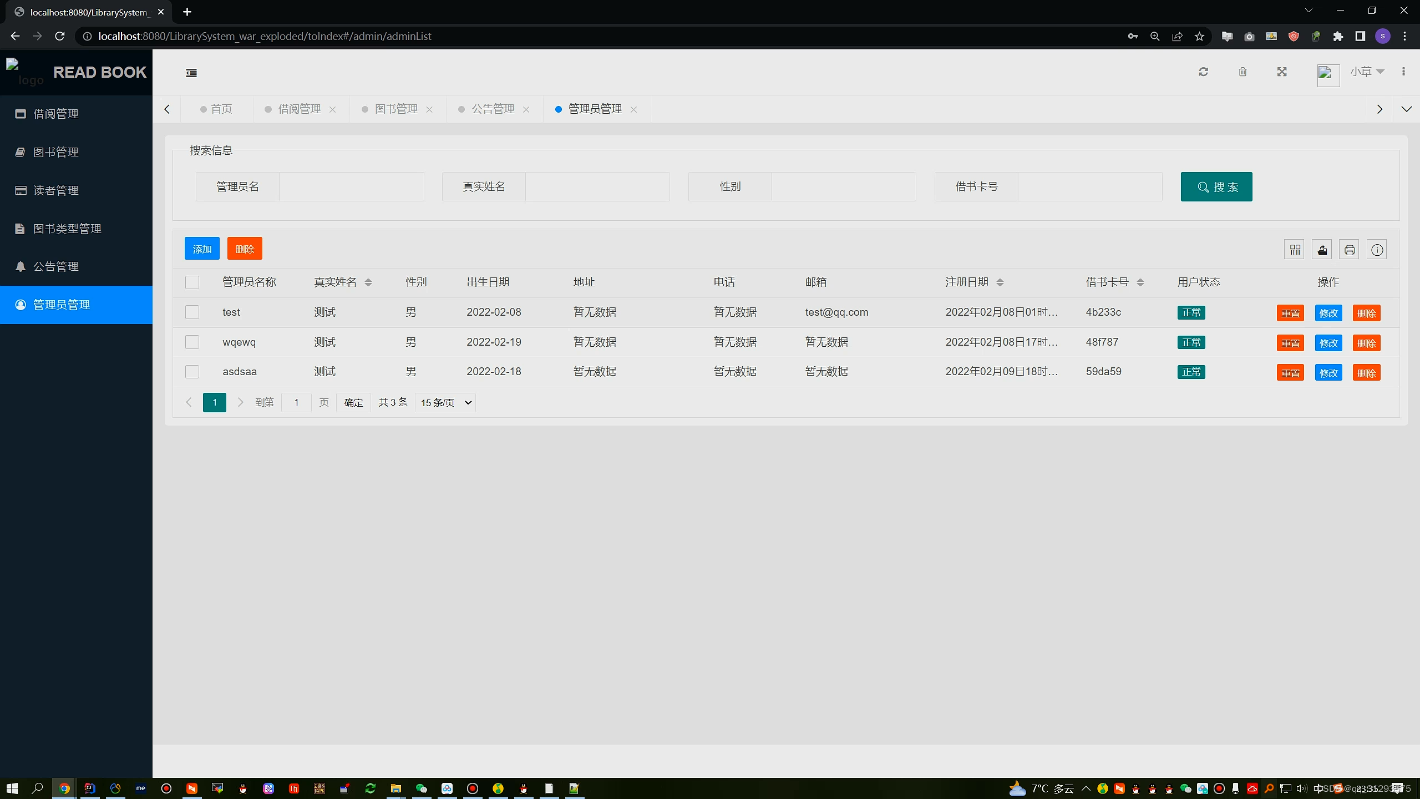Viewport: 1420px width, 799px height.
Task: Check the checkbox for row test
Action: [x=192, y=312]
